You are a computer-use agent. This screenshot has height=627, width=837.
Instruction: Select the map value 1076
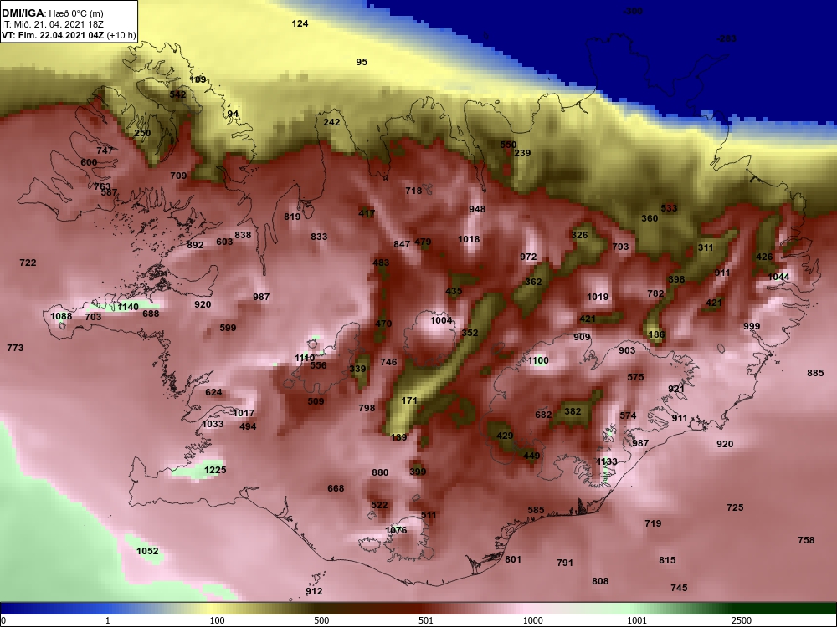(396, 530)
